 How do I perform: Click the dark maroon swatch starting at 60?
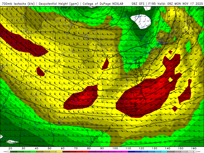(66, 152)
